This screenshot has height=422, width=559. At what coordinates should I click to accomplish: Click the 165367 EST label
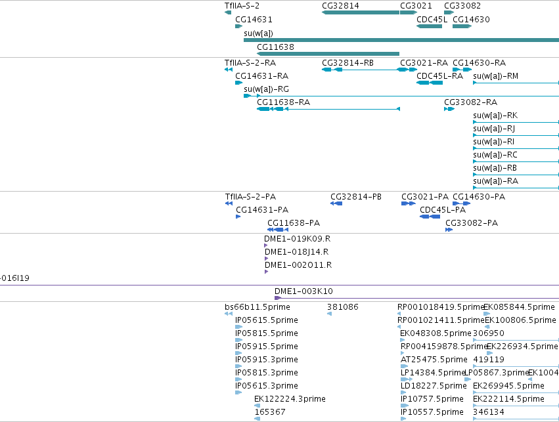(270, 412)
